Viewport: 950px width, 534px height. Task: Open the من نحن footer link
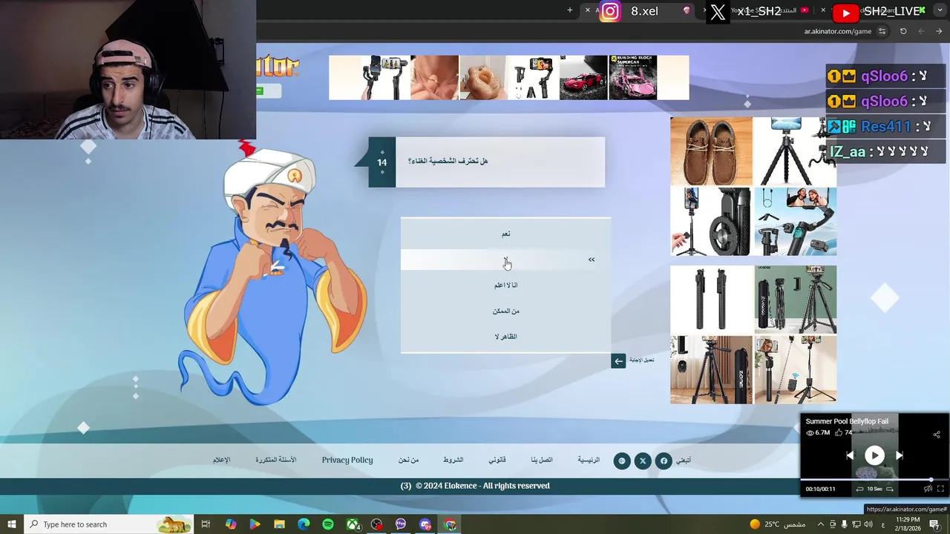408,460
